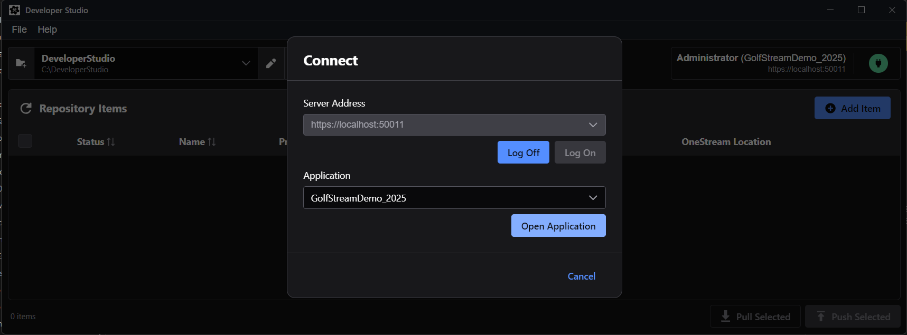Click the https://localhost:50011 server address field
This screenshot has width=907, height=335.
click(x=454, y=125)
